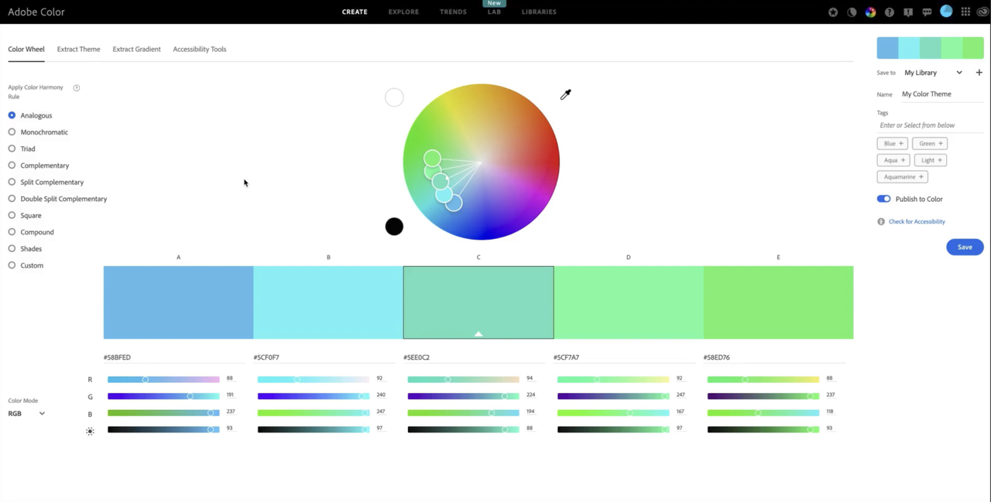Add the Blue tag
The width and height of the screenshot is (991, 502).
(x=893, y=143)
